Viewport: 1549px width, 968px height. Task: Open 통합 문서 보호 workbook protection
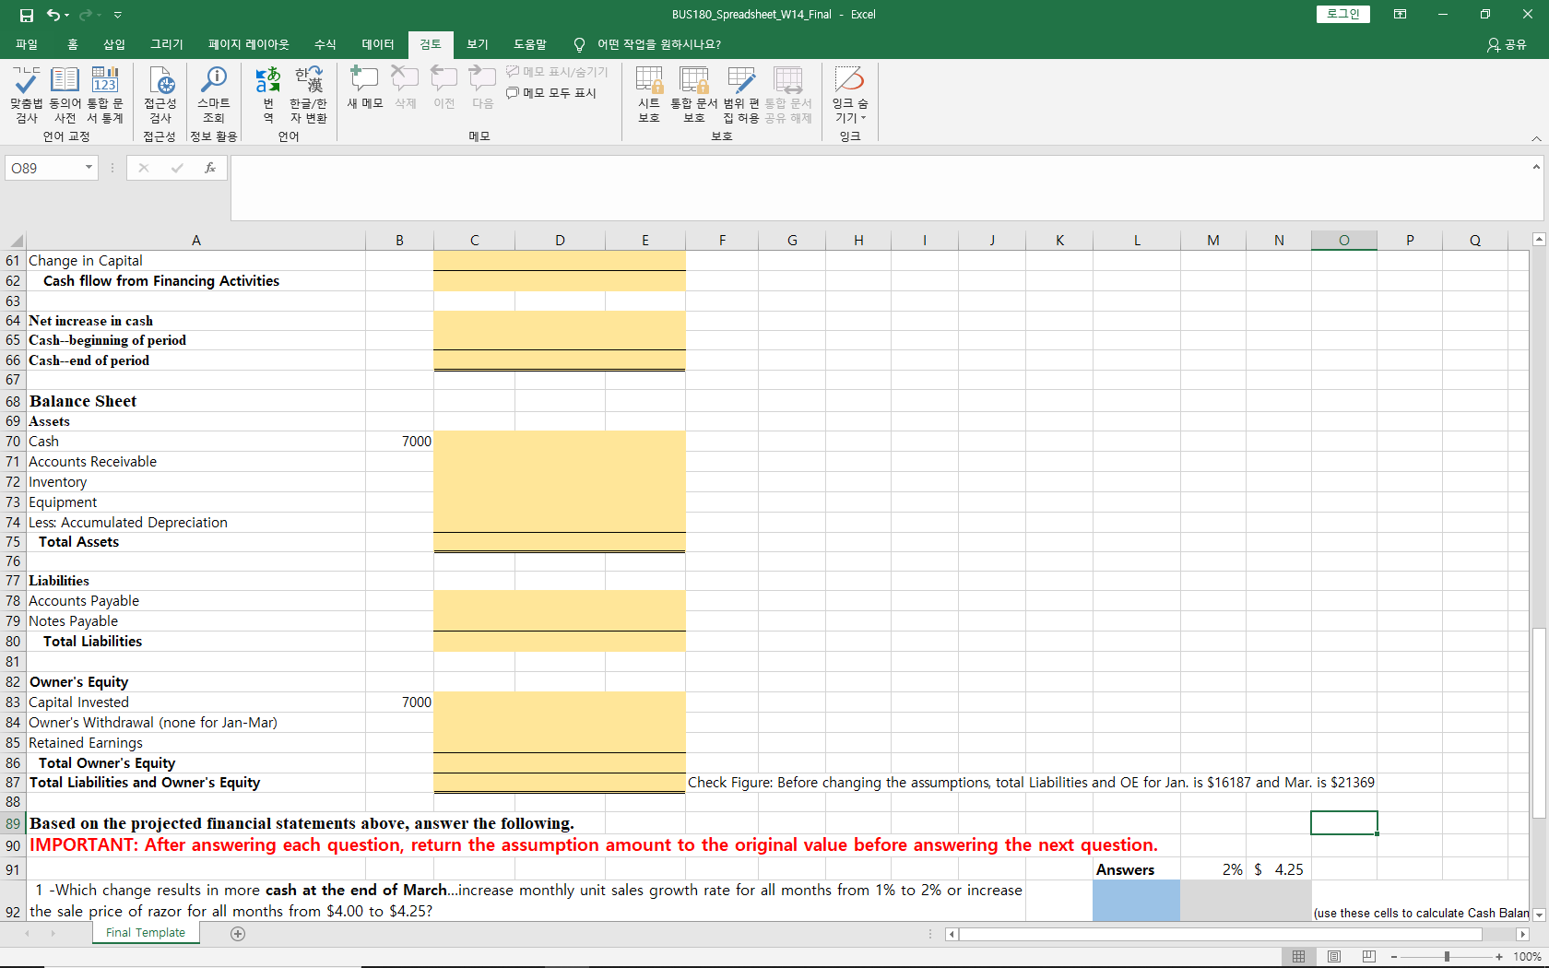coord(694,92)
